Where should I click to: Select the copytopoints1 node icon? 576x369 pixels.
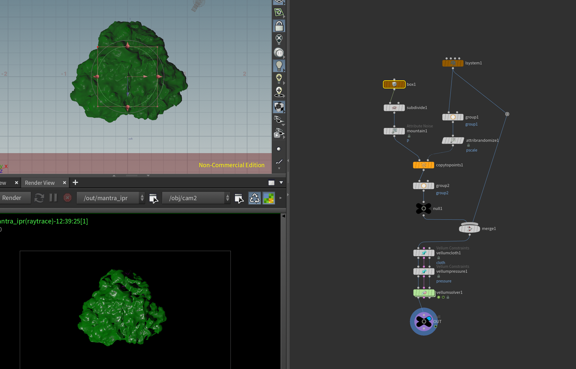pyautogui.click(x=424, y=165)
